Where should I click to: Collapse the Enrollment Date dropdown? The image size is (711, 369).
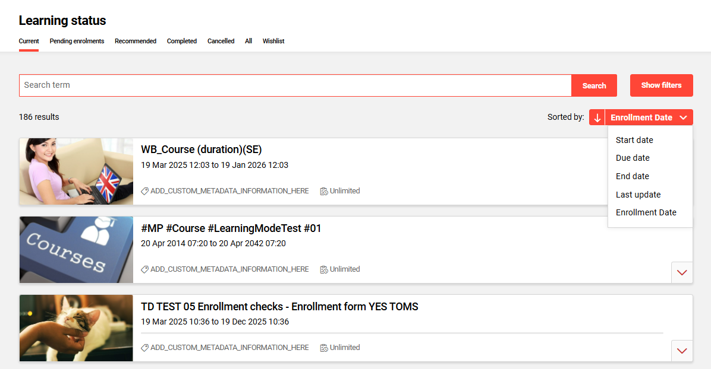[x=649, y=117]
